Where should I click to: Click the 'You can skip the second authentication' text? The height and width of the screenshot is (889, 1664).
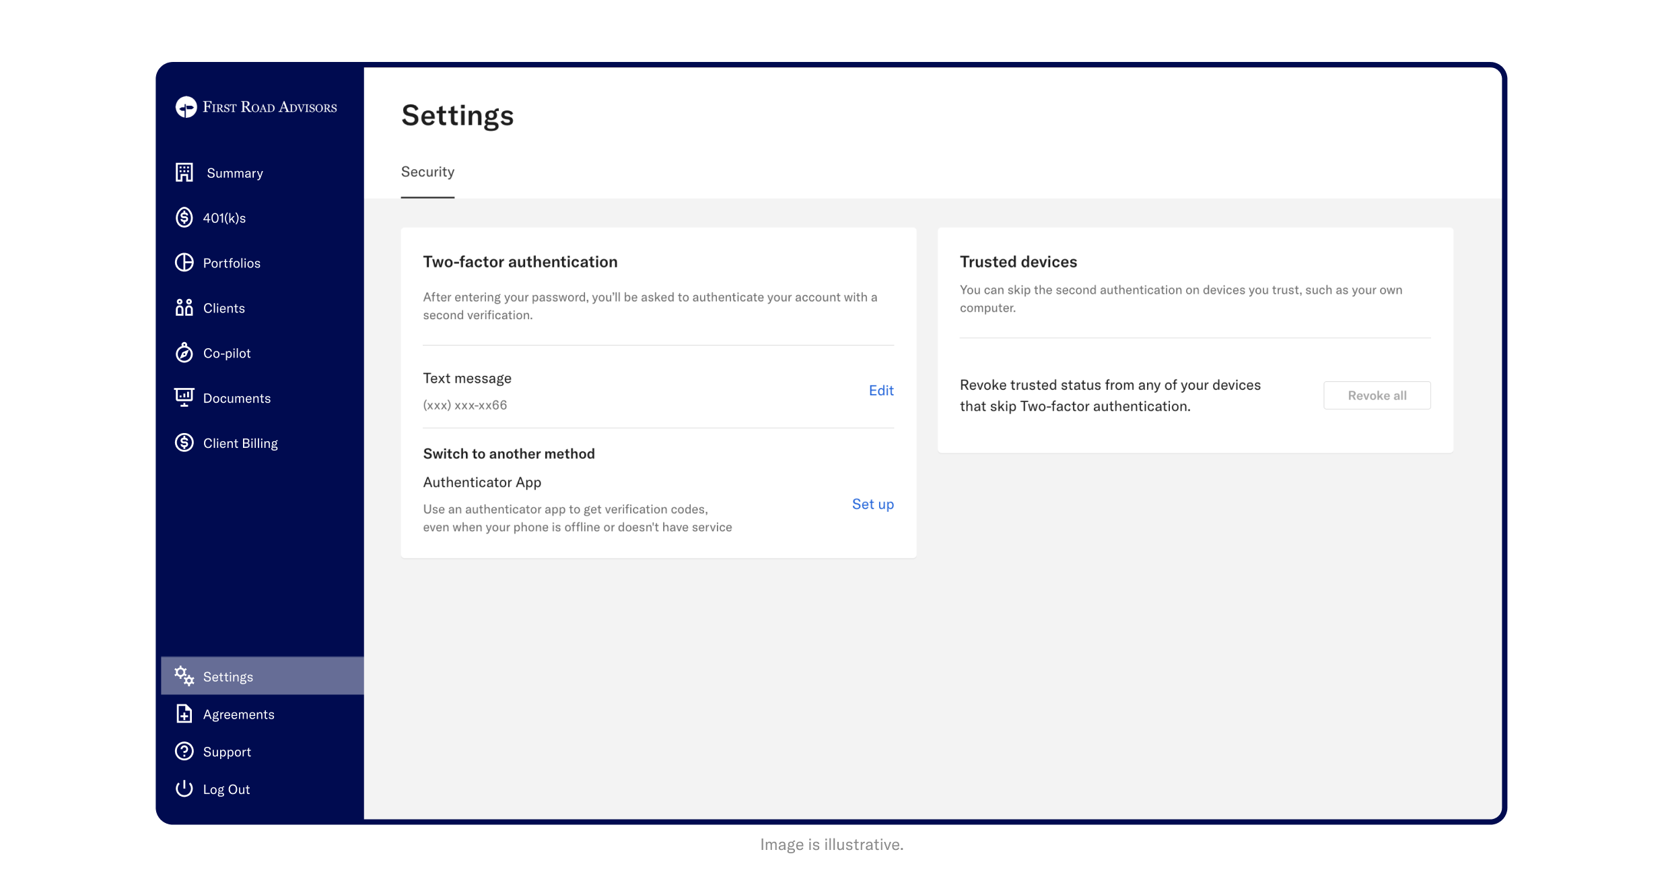1181,298
